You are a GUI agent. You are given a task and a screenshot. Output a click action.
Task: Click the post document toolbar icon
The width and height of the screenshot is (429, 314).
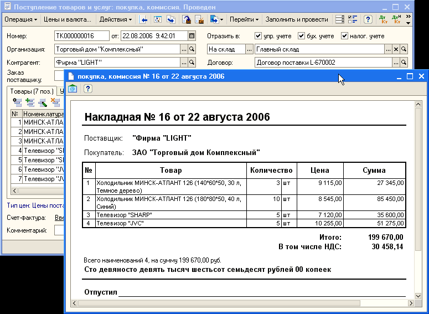pos(187,19)
